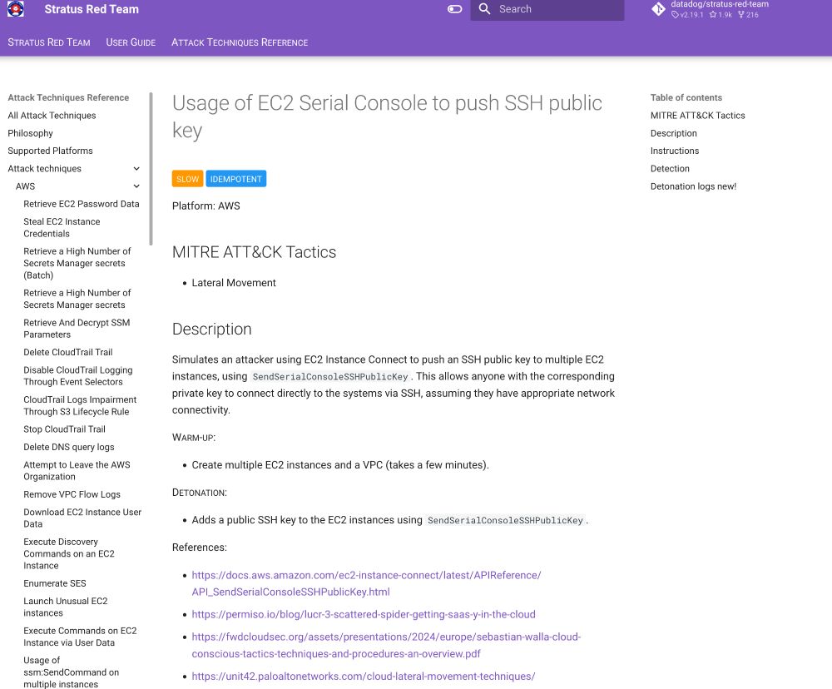Select Enumerate SES technique
Viewport: 832px width, 689px height.
pos(55,583)
